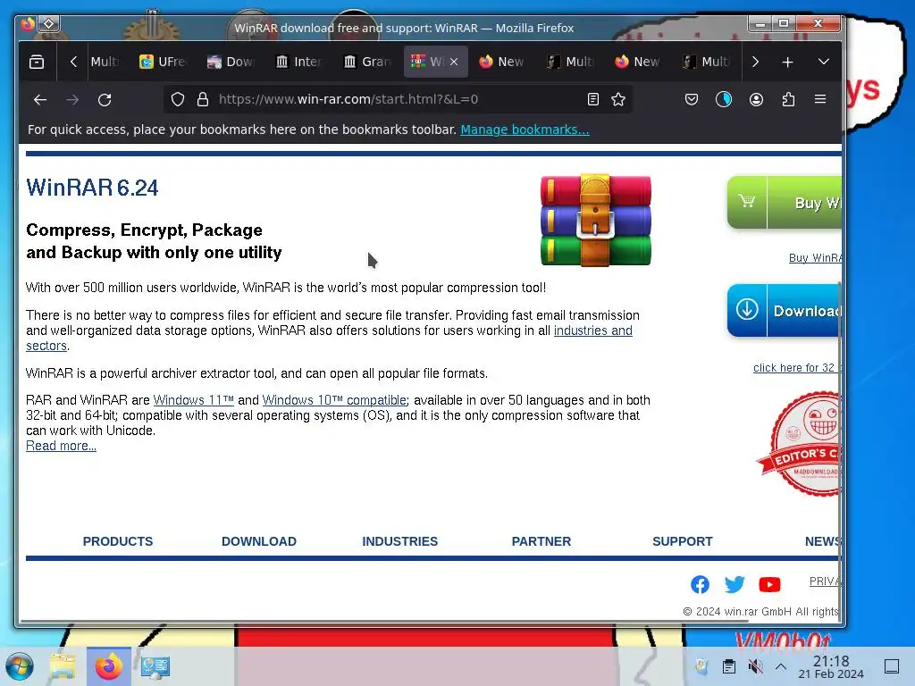This screenshot has width=915, height=686.
Task: Toggle the muted volume tray icon
Action: tap(756, 666)
